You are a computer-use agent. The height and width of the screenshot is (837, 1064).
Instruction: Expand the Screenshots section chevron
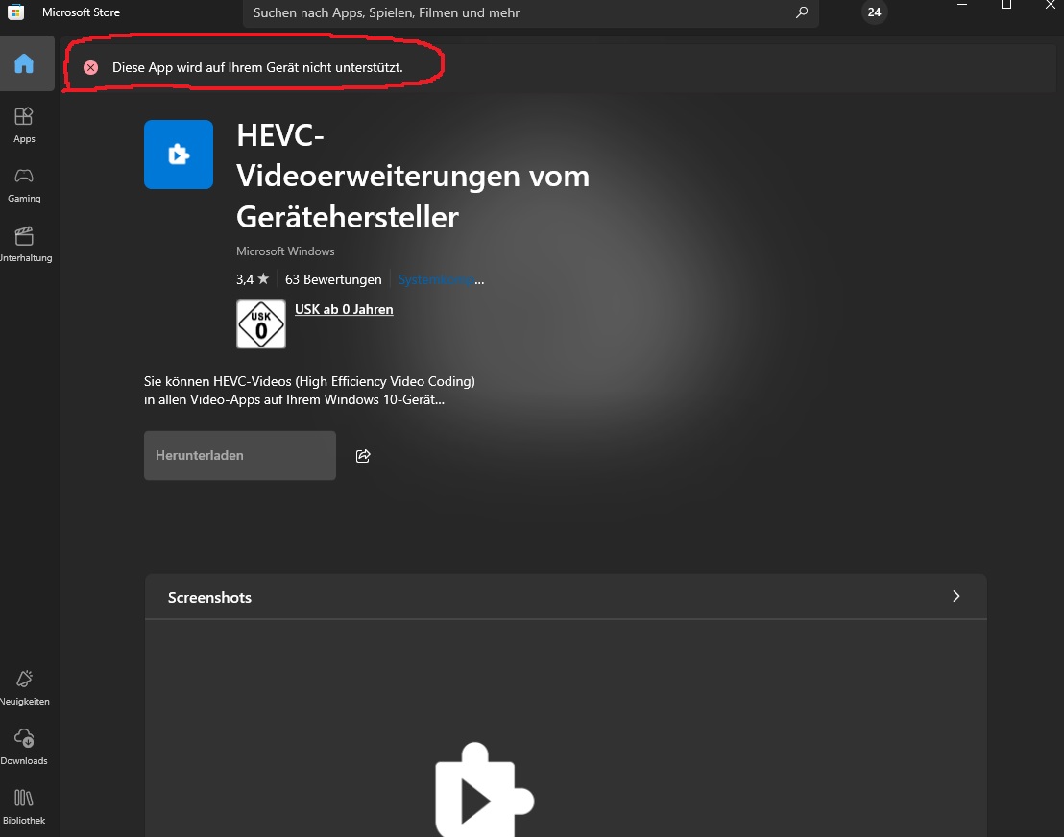click(956, 596)
